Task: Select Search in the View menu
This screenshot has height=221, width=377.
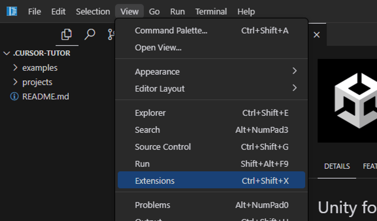Action: click(211, 130)
